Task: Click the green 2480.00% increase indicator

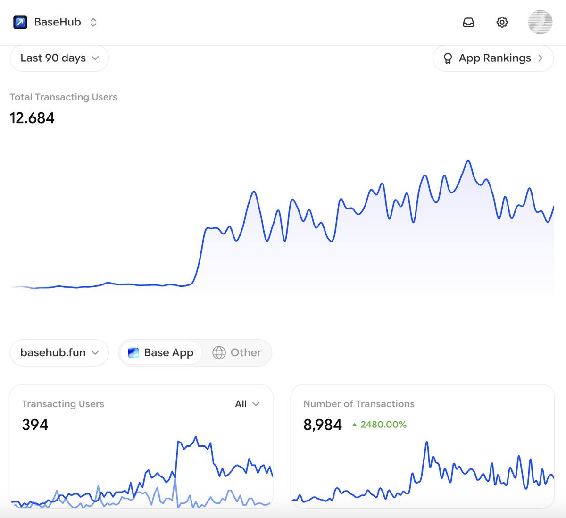Action: tap(379, 425)
